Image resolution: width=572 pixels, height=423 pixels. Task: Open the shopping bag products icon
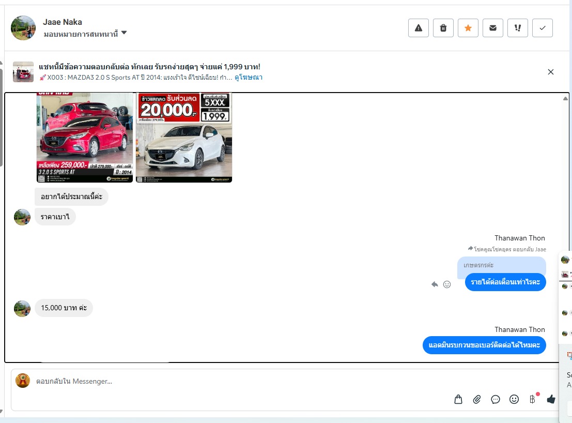click(x=458, y=399)
